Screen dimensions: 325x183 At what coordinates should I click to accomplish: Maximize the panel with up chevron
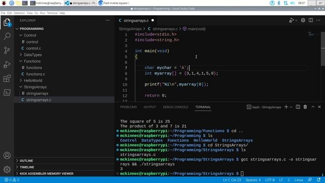pos(313,107)
